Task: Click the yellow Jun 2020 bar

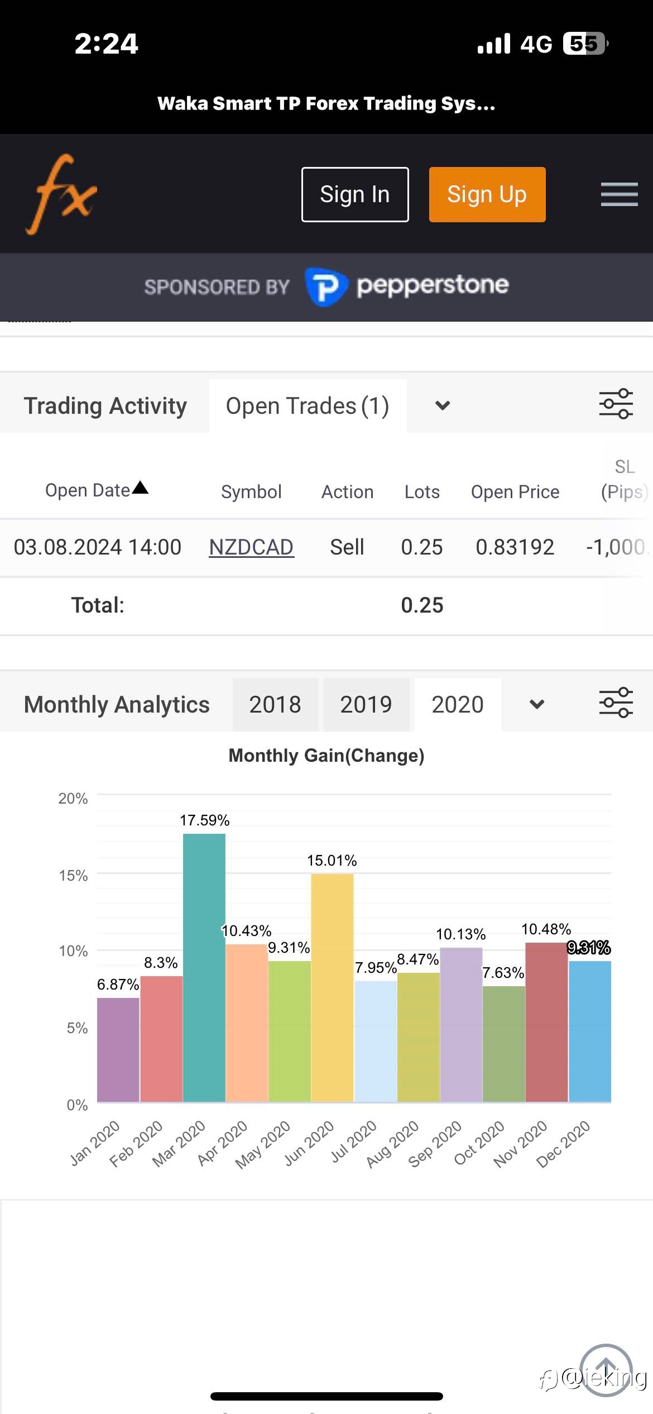Action: (x=332, y=988)
